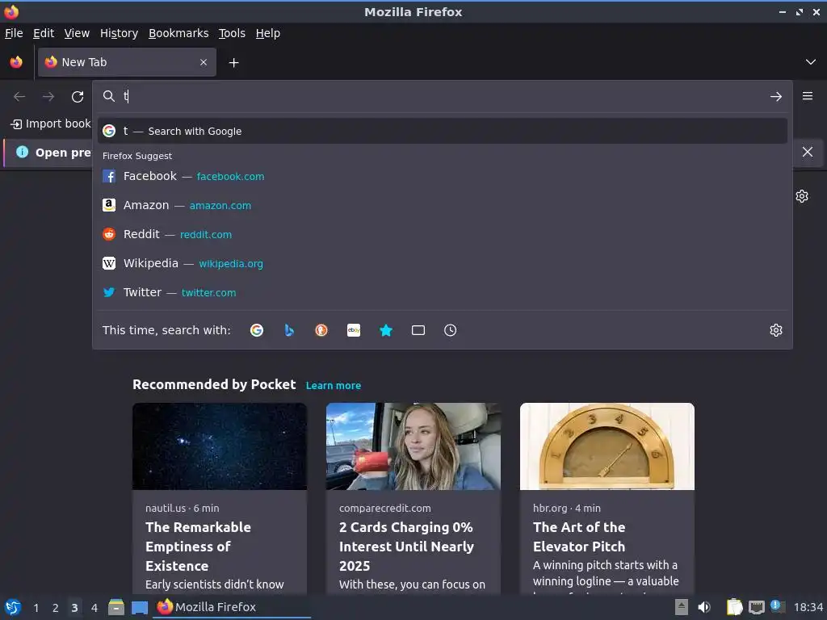Choose 't — Search with Google' row

pos(442,131)
